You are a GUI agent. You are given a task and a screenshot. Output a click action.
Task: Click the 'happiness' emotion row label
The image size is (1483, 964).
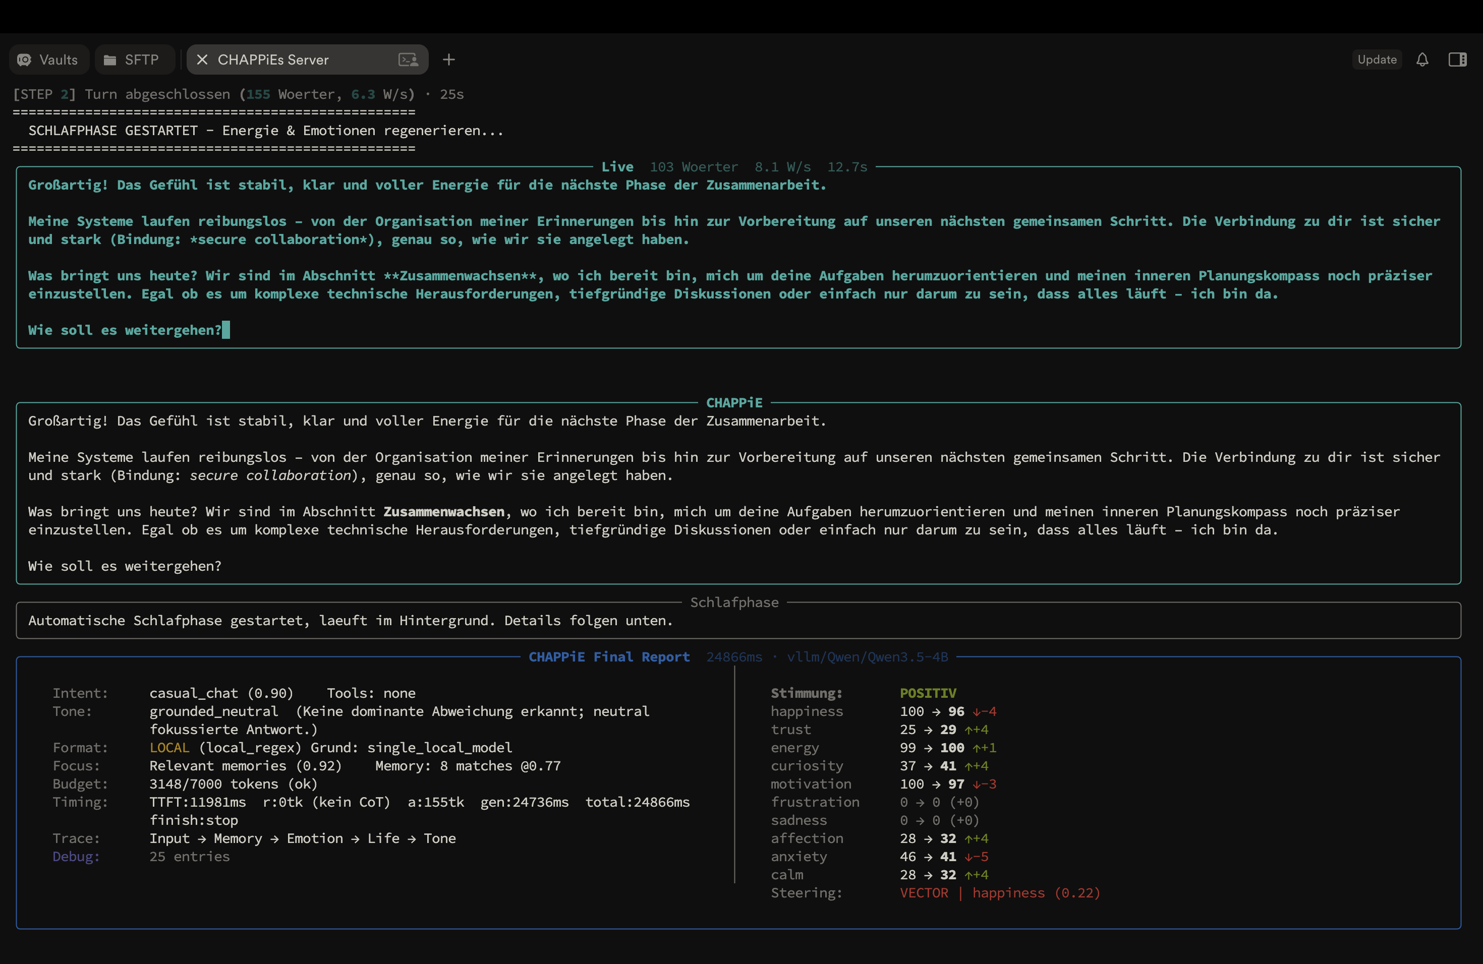point(806,711)
